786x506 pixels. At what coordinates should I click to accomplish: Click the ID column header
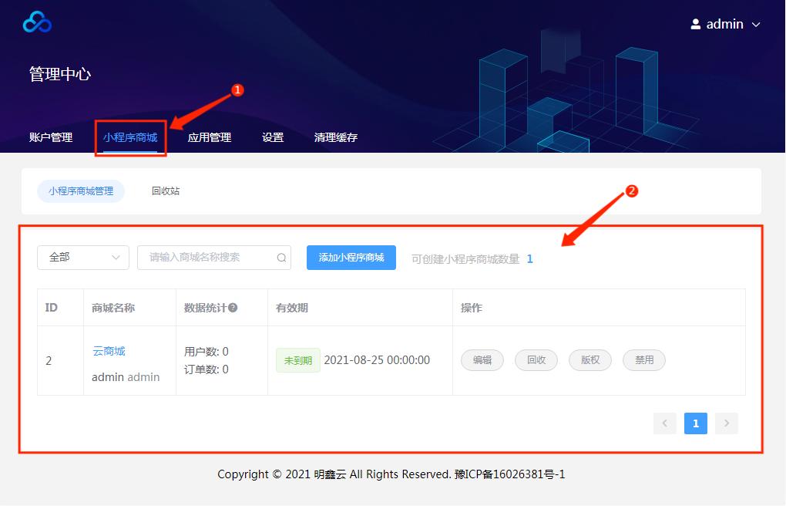(51, 308)
